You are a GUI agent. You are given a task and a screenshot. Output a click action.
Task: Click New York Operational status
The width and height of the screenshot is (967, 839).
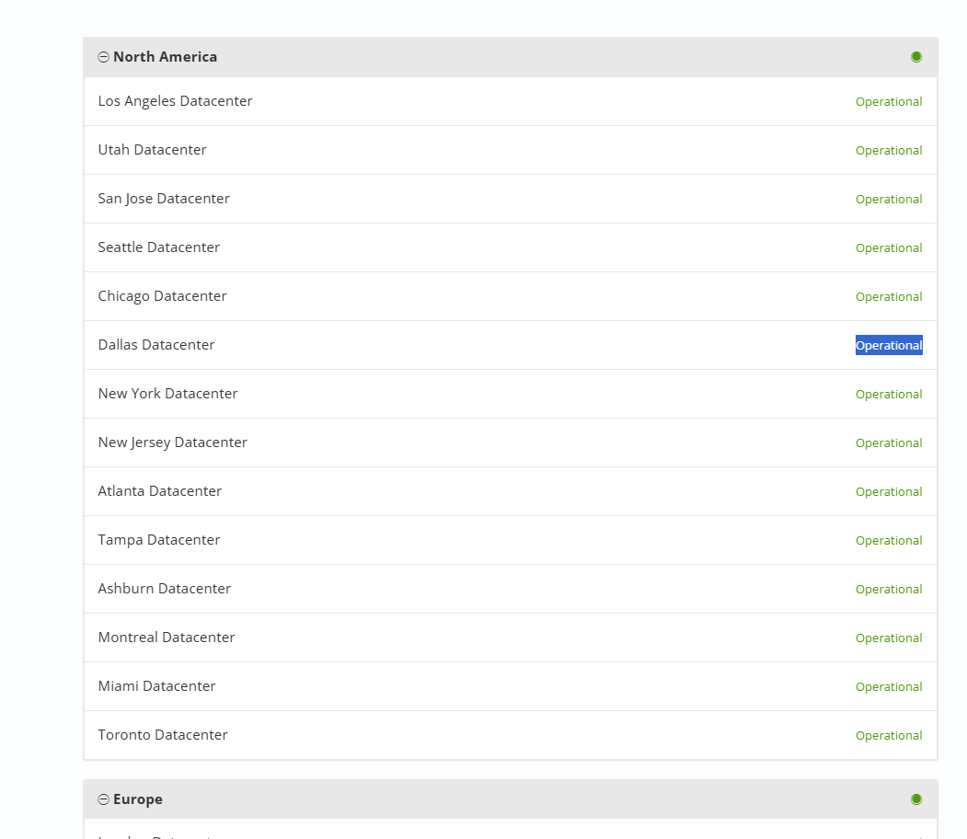coord(889,394)
